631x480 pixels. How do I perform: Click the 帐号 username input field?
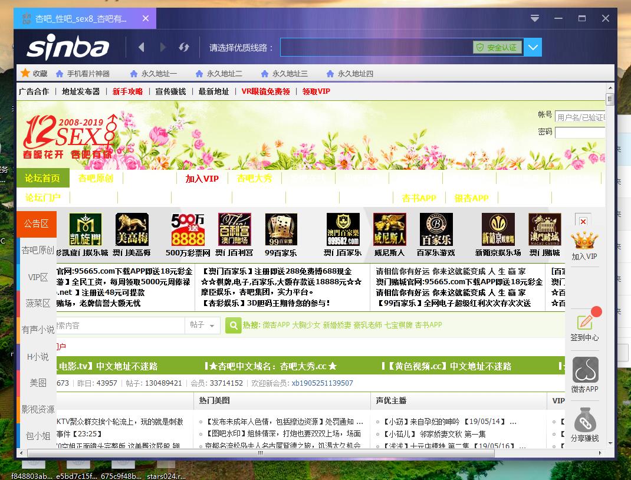(580, 117)
